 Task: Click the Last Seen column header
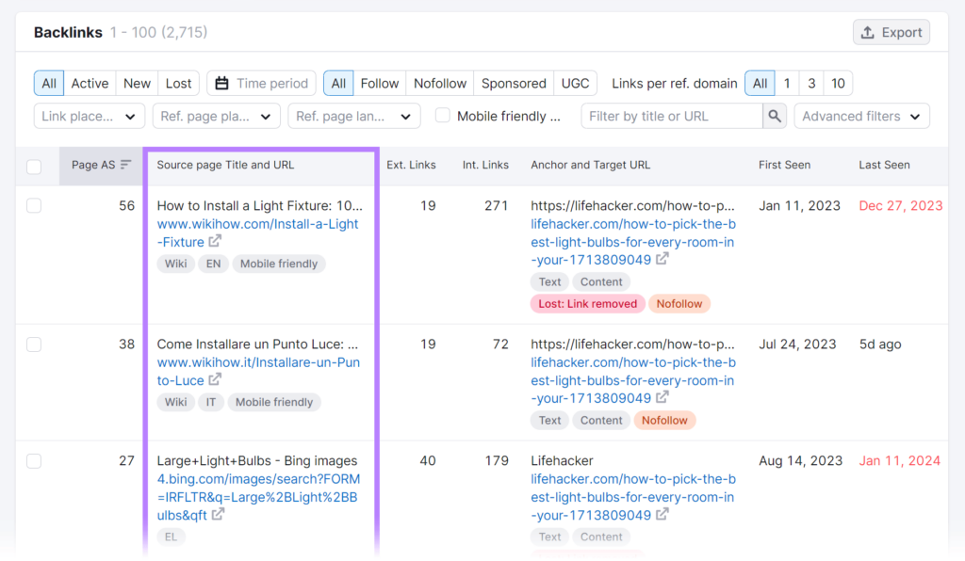coord(884,165)
